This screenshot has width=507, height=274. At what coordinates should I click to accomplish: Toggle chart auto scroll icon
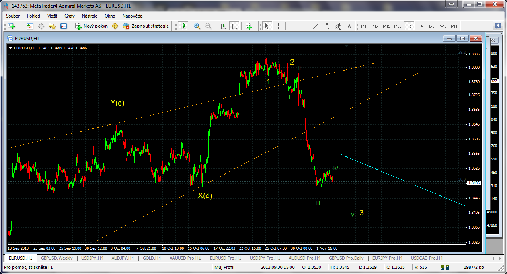[x=224, y=26]
